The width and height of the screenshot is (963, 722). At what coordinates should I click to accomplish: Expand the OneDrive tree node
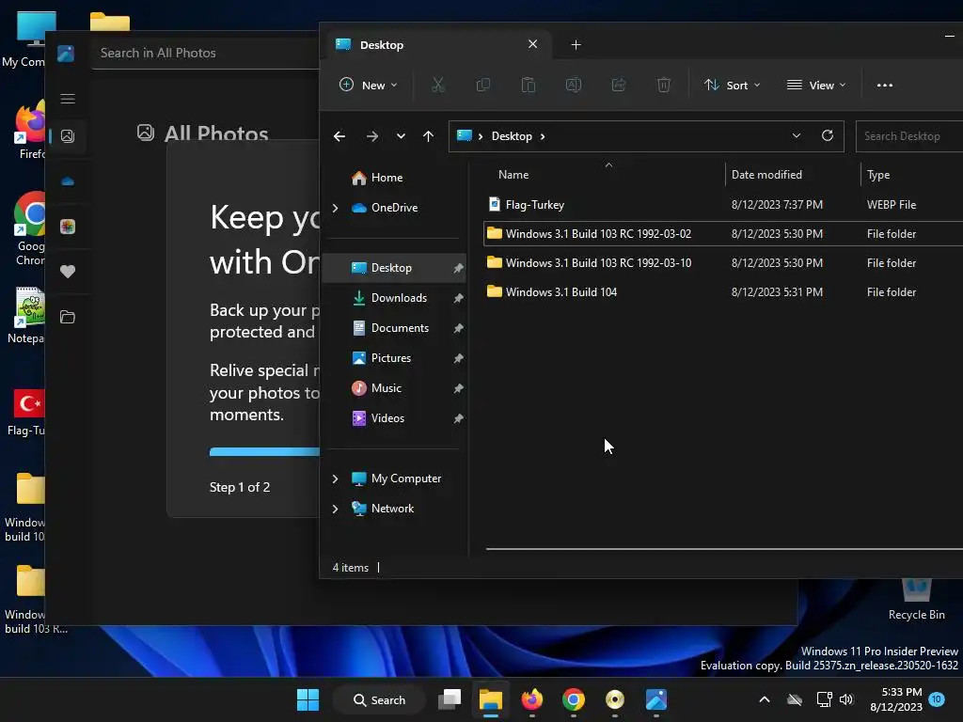click(x=336, y=208)
